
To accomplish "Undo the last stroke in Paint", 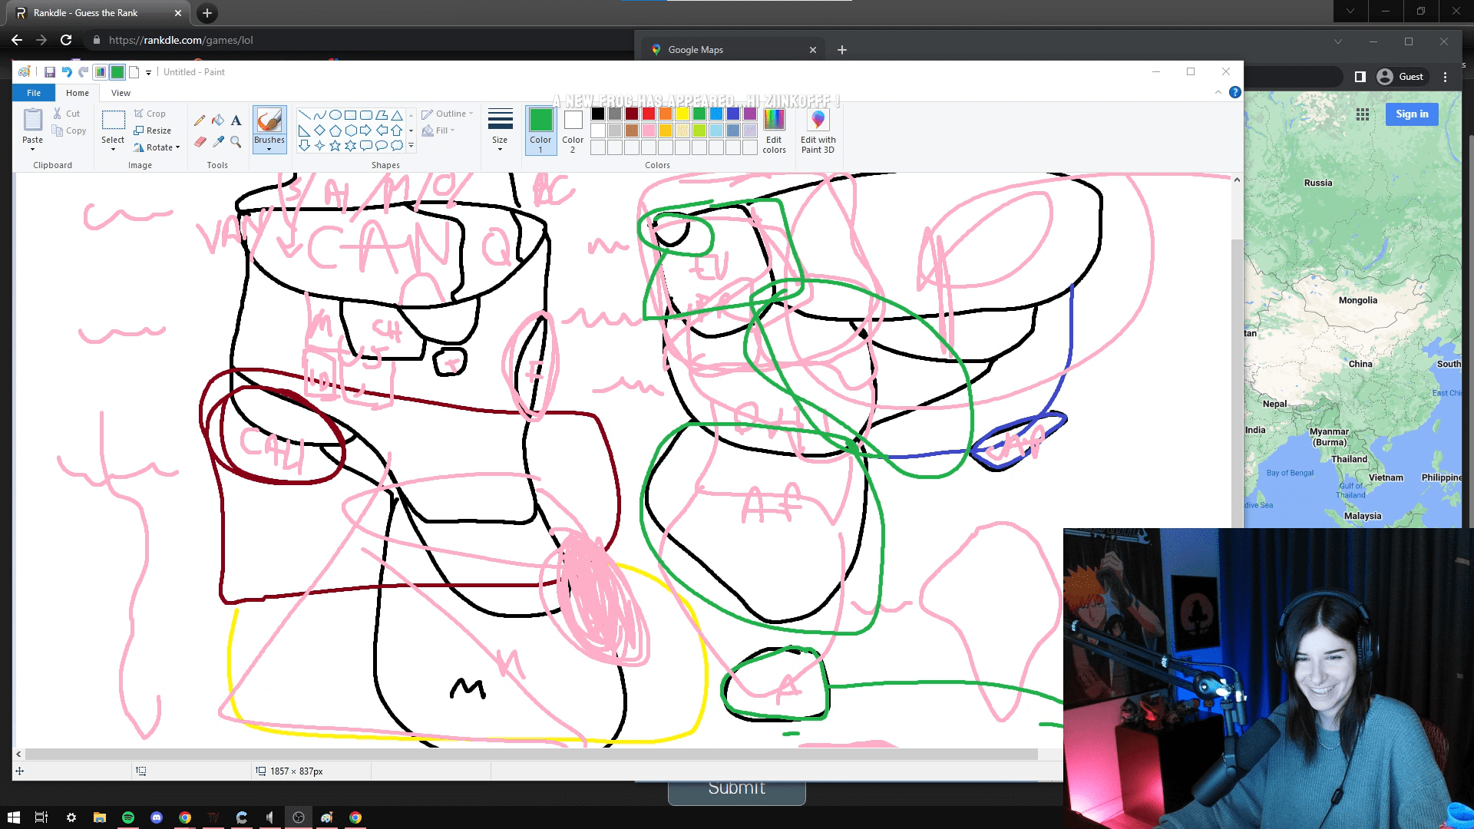I will coord(67,72).
